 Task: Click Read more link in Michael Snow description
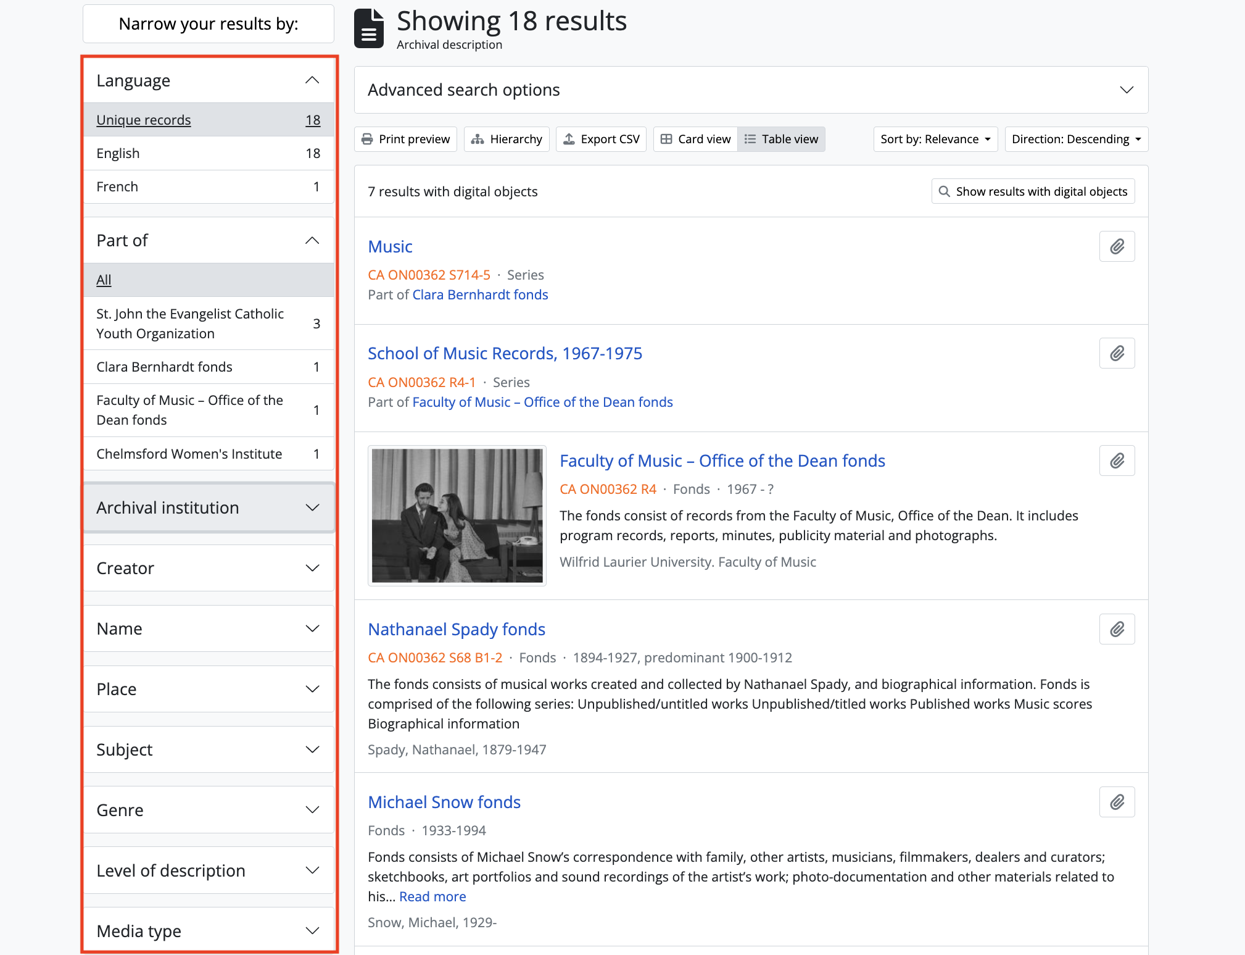tap(432, 897)
